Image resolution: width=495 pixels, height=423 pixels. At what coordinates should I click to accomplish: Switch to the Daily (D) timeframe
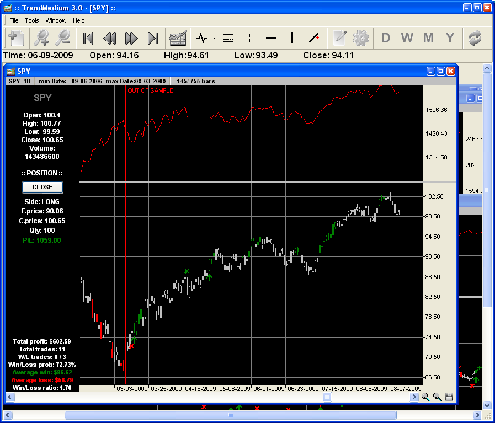(386, 38)
